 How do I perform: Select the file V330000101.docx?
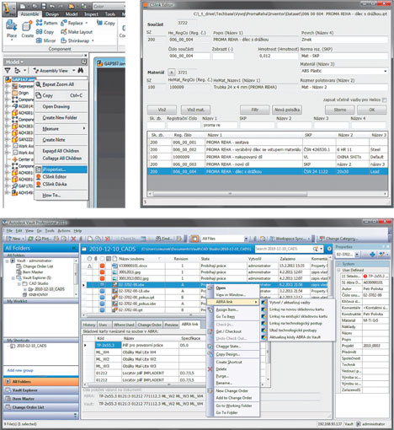pyautogui.click(x=133, y=266)
